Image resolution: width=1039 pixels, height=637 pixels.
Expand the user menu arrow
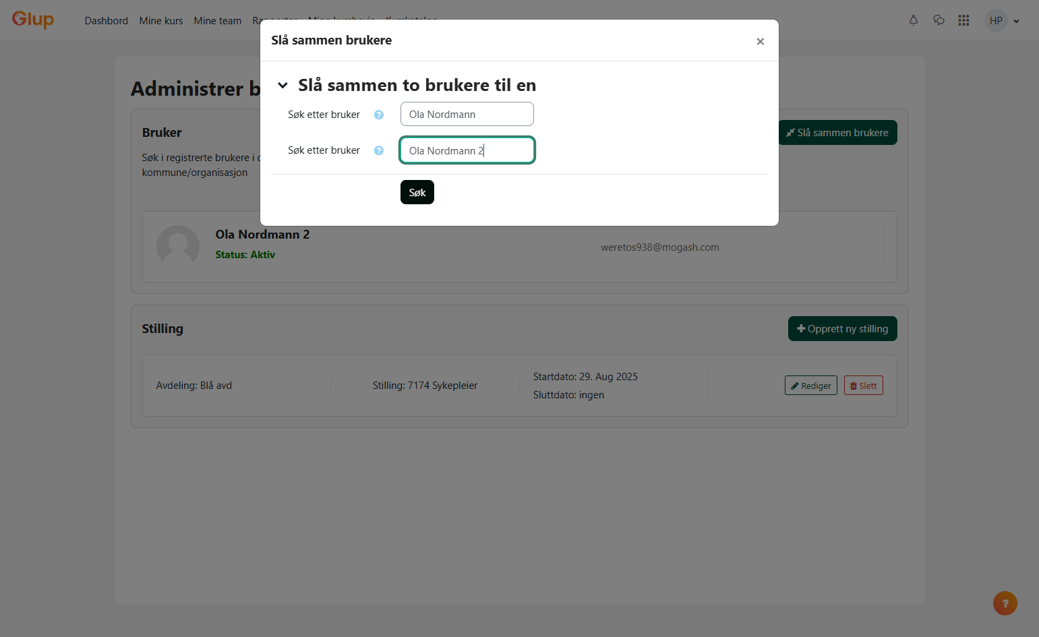tap(1017, 21)
